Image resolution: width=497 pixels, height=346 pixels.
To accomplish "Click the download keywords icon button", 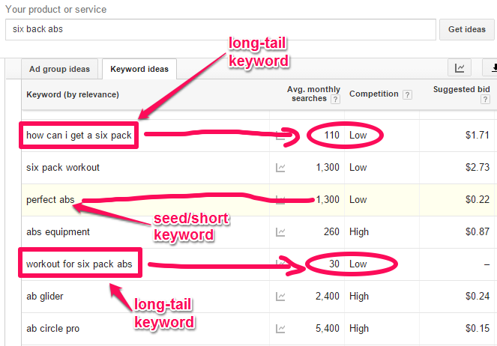I will [492, 69].
